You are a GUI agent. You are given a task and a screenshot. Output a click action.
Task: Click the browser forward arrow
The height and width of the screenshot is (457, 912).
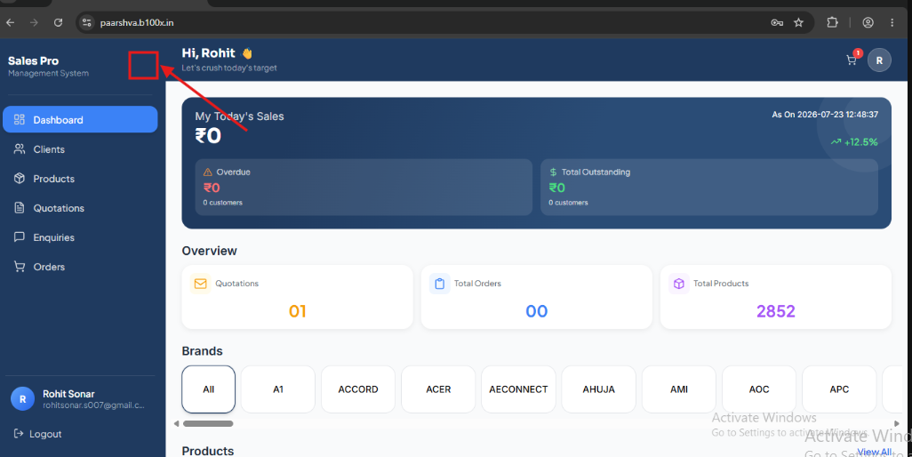click(x=35, y=23)
